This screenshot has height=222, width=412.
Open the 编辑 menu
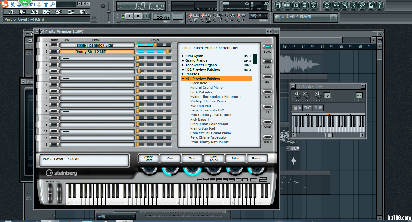click(22, 12)
